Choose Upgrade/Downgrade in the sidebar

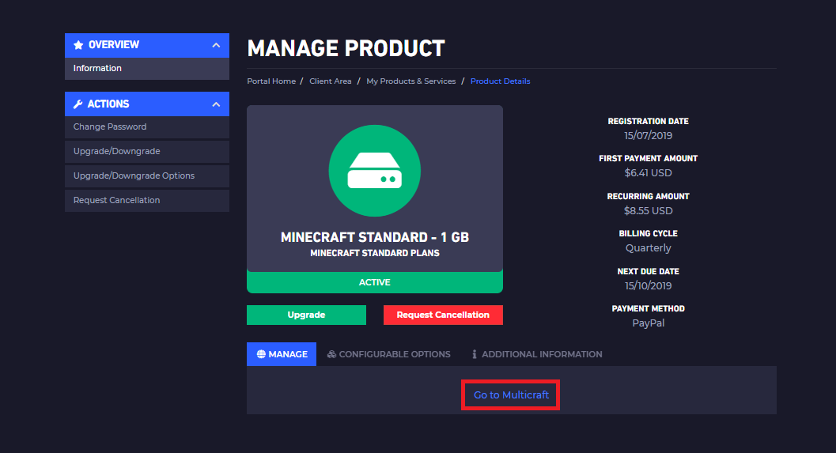(147, 151)
